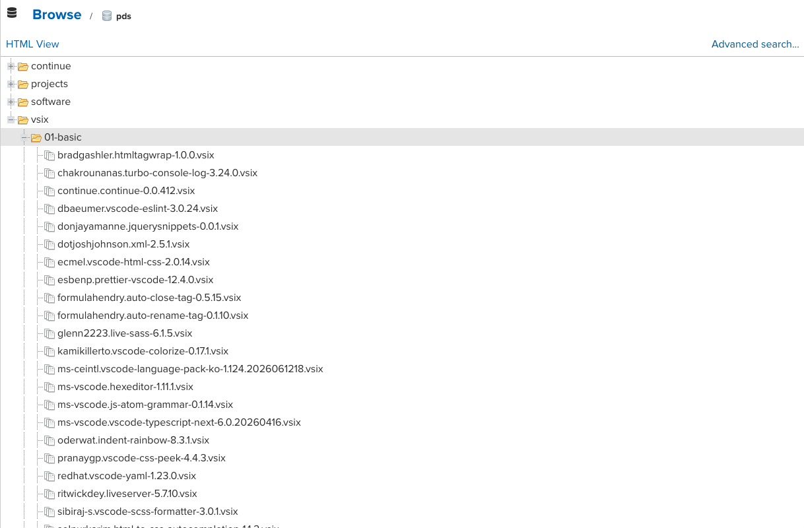Click file icon of oderwat.indent-rainbow-8.3.1.vsix
This screenshot has height=528, width=804.
50,441
